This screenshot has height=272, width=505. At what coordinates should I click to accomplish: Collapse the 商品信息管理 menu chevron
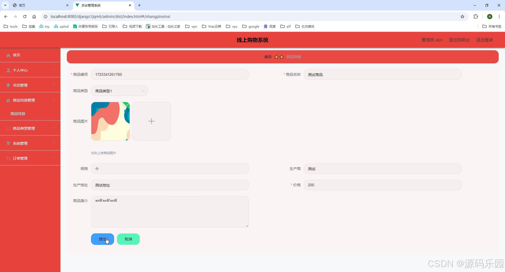coord(54,100)
